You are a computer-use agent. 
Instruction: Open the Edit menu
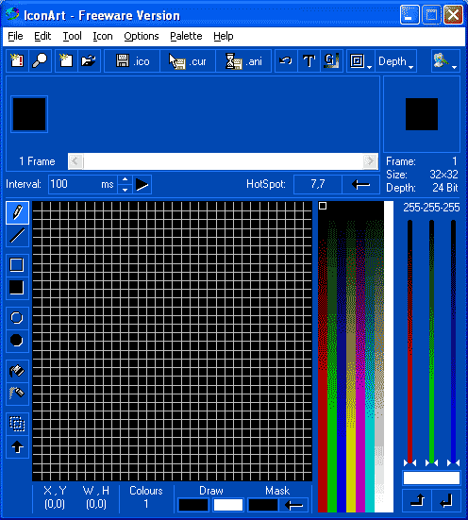42,36
